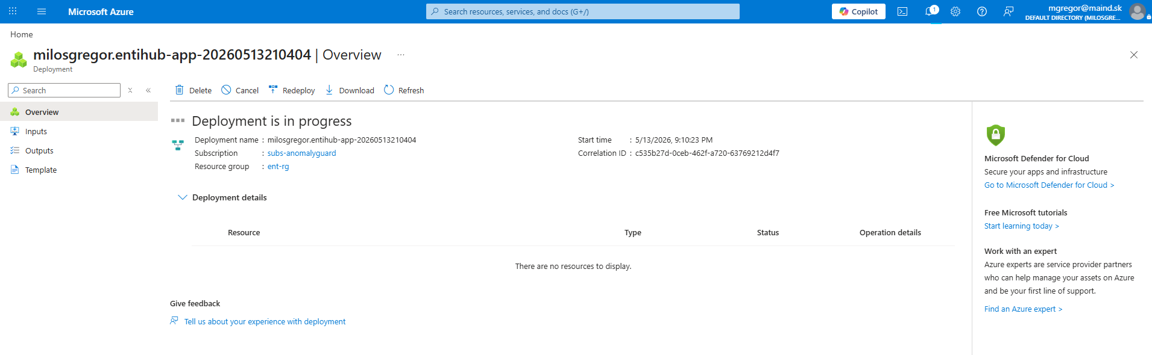Open portal settings gear
Image resolution: width=1152 pixels, height=355 pixels.
click(x=955, y=11)
